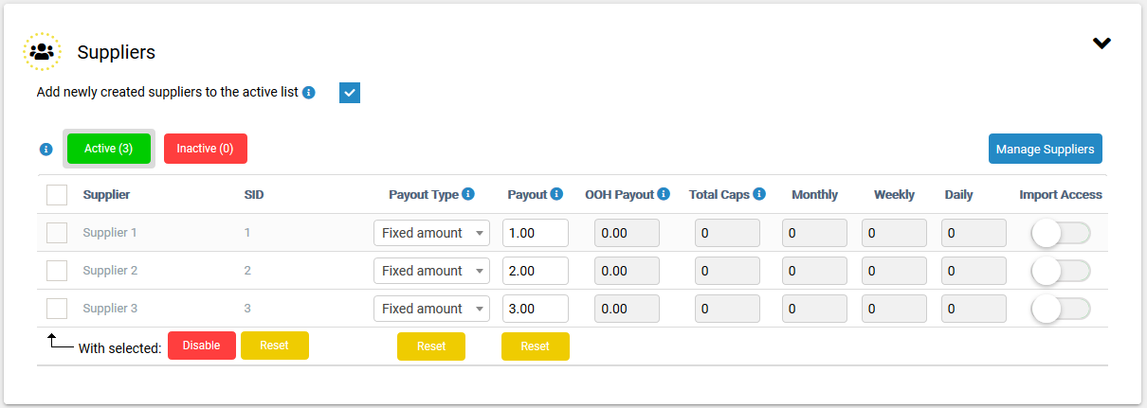
Task: Switch to the Inactive (0) tab
Action: (x=206, y=149)
